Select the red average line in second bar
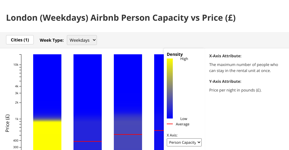 click(88, 141)
